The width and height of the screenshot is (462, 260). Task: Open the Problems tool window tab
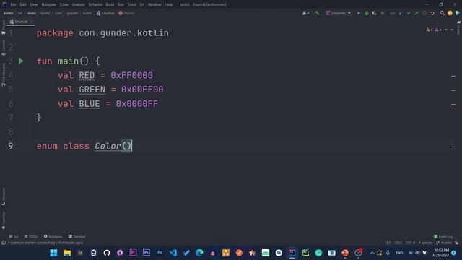(x=53, y=237)
